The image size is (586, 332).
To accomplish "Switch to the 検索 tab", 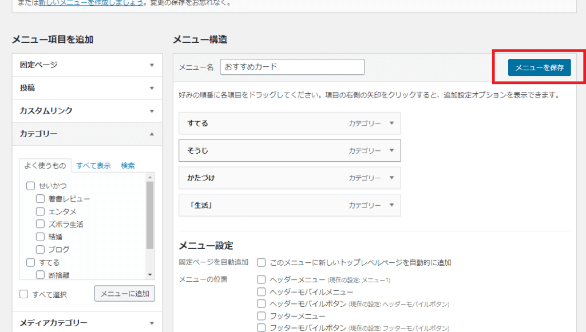I will click(x=128, y=166).
